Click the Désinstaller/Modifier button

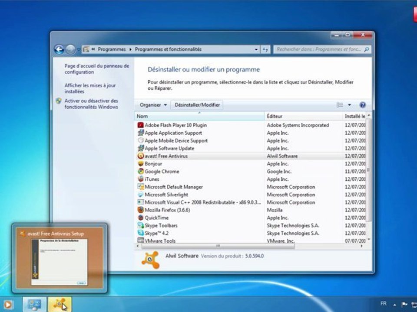click(x=197, y=105)
